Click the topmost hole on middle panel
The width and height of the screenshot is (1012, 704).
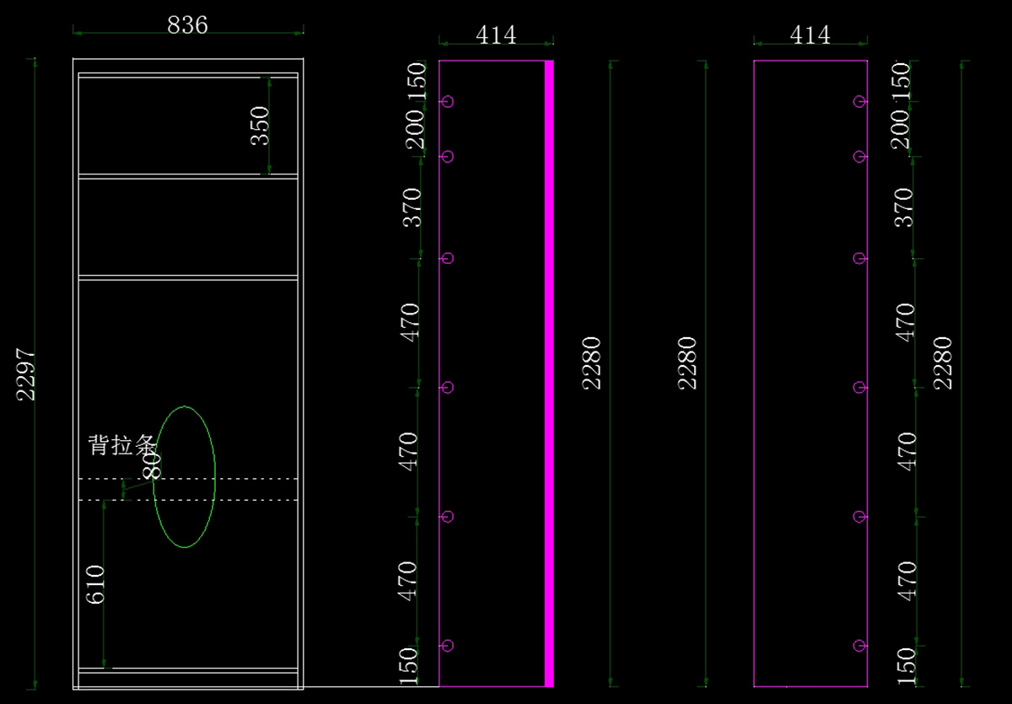point(448,102)
